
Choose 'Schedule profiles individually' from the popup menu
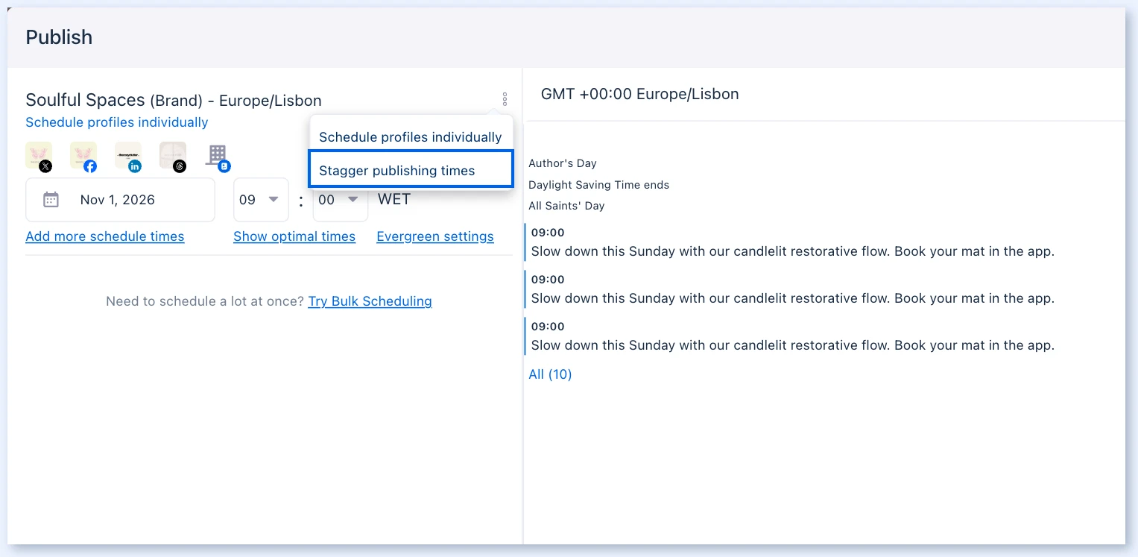coord(411,137)
